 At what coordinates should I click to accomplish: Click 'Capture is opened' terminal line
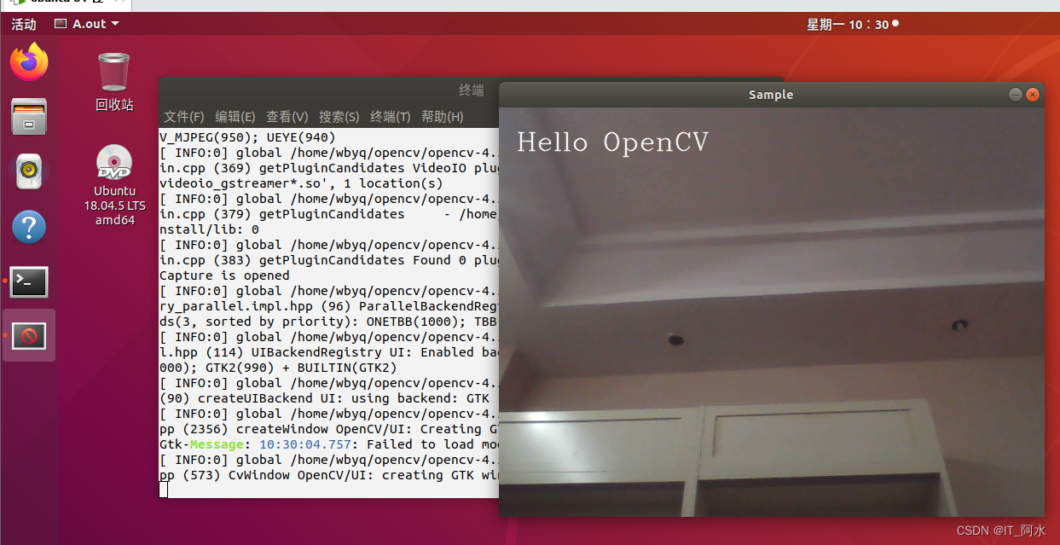pyautogui.click(x=224, y=275)
